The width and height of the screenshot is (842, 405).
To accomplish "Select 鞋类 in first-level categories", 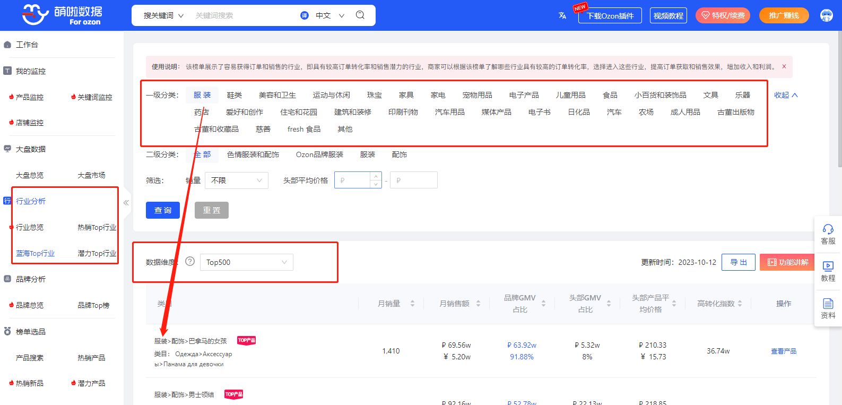I will pos(234,95).
